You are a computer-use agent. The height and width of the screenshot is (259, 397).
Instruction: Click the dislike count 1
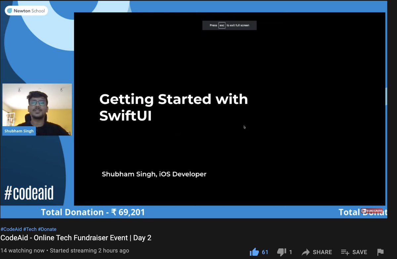[290, 252]
